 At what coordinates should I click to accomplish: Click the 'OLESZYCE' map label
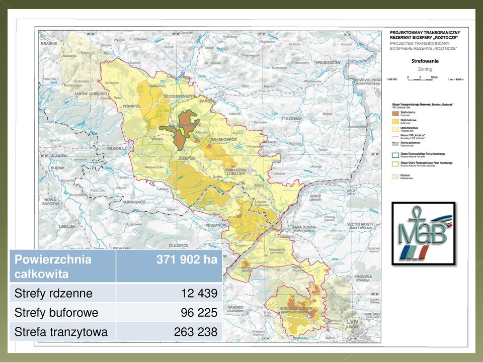coord(178,245)
